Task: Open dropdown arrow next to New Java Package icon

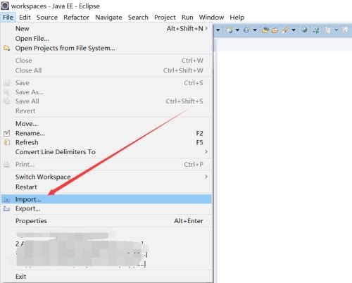Action: pyautogui.click(x=237, y=30)
